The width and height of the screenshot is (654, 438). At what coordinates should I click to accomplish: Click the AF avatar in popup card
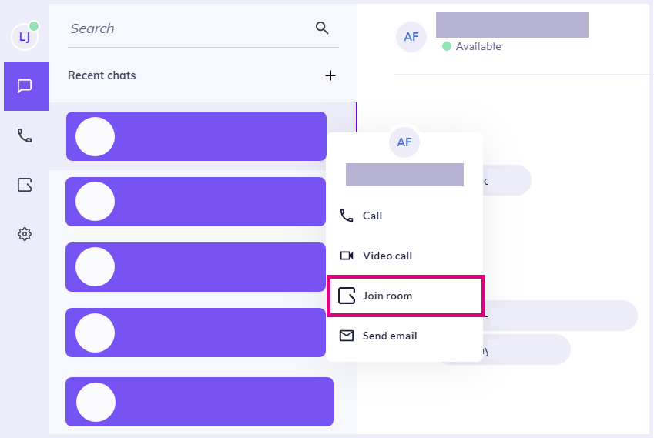(x=404, y=142)
